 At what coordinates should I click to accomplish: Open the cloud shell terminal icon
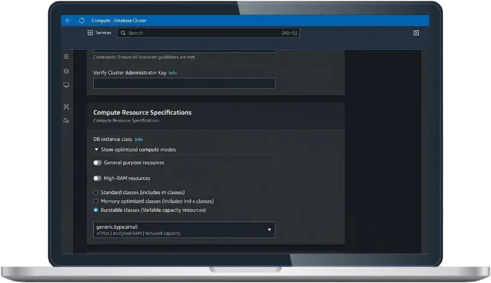416,33
